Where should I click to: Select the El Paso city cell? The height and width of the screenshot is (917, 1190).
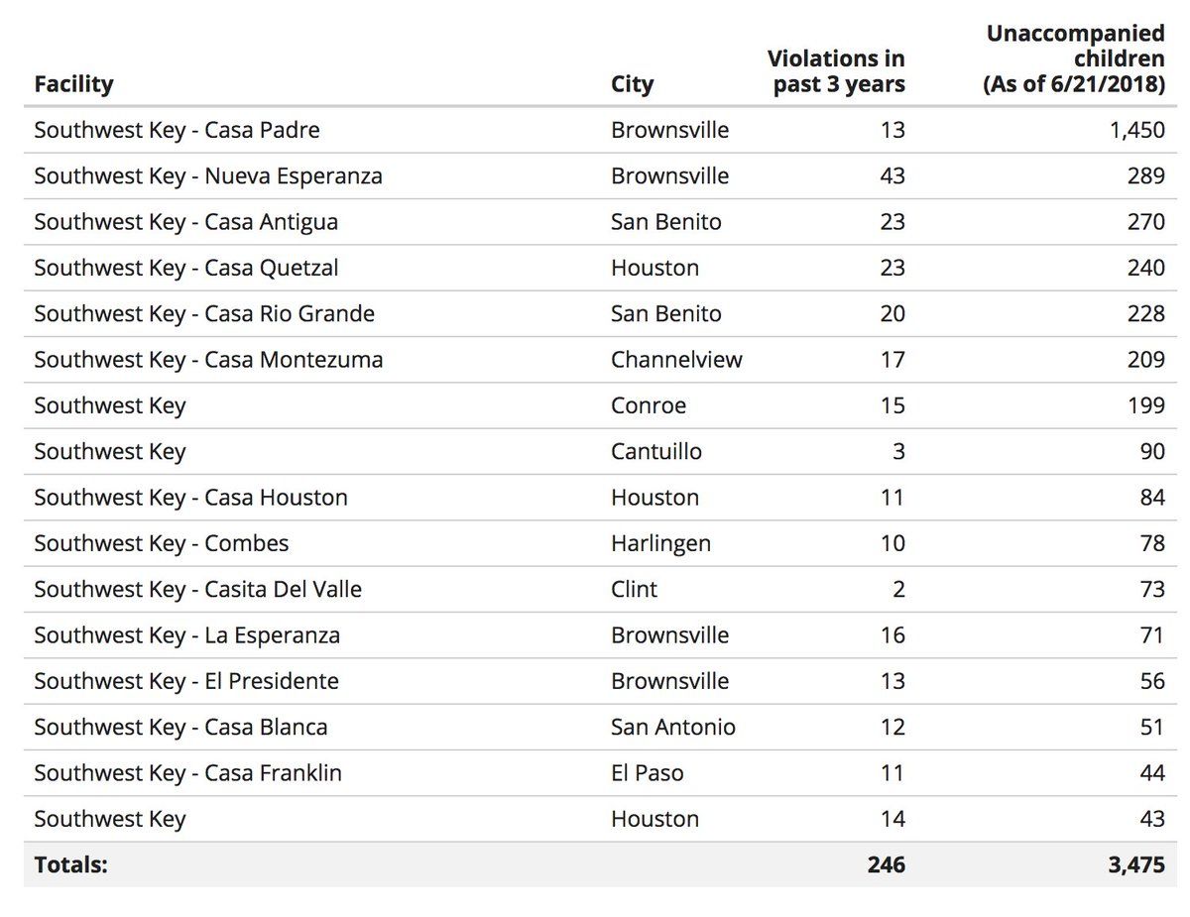click(647, 773)
